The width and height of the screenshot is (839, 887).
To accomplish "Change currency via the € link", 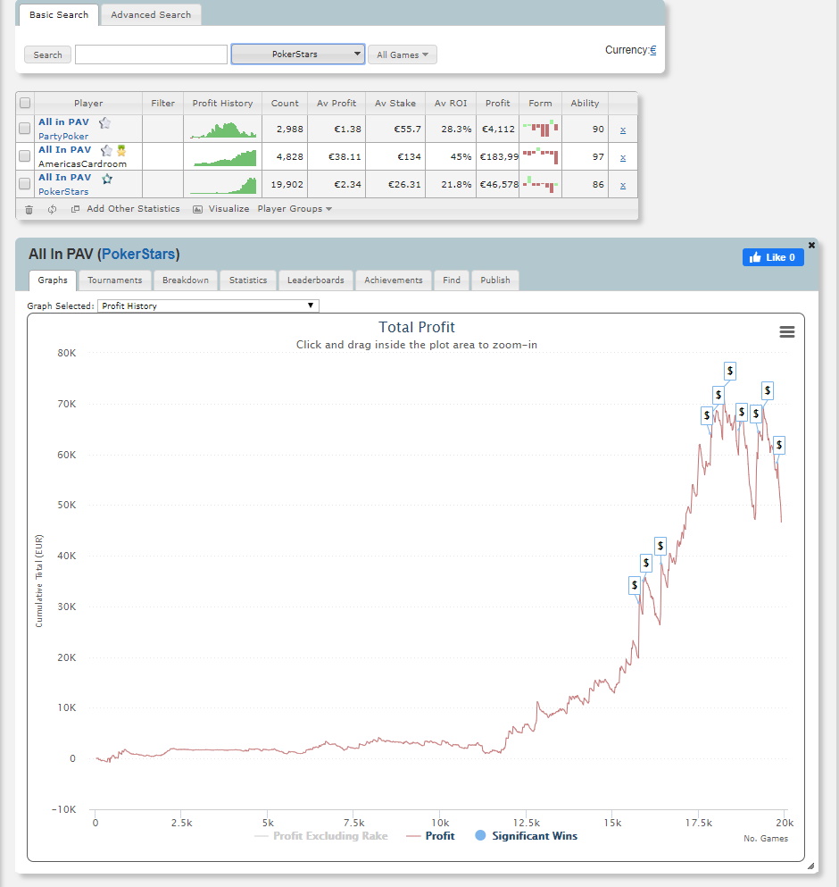I will click(653, 50).
